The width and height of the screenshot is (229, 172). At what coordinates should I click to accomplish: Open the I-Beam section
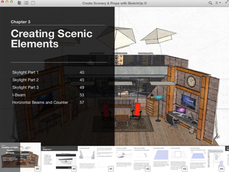tap(19, 95)
